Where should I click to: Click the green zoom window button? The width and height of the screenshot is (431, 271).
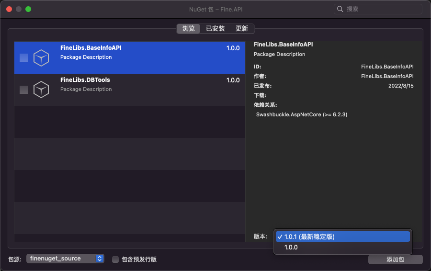coord(28,9)
